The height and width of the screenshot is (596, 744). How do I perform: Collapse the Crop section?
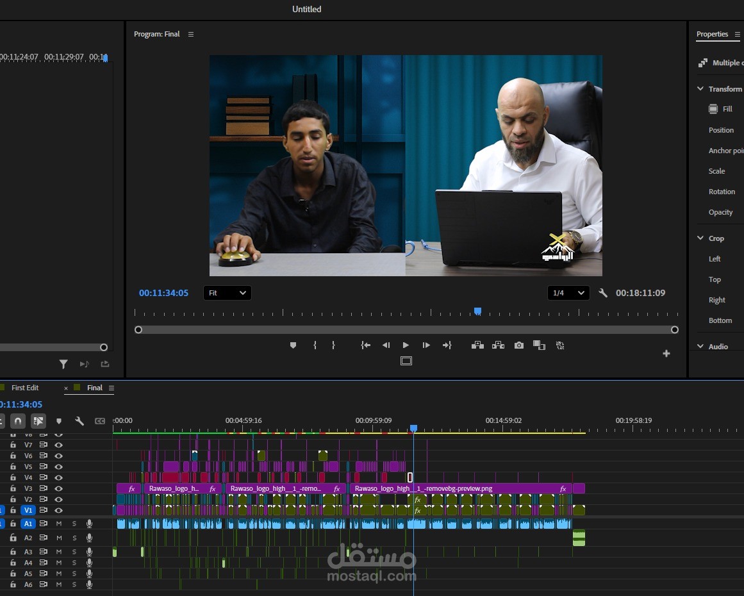pyautogui.click(x=700, y=238)
